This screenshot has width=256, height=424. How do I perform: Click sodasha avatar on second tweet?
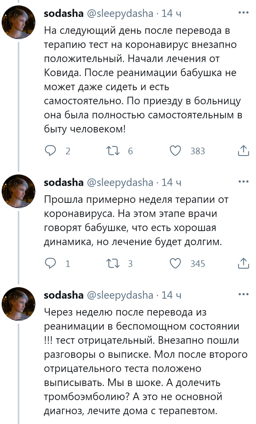tap(19, 191)
